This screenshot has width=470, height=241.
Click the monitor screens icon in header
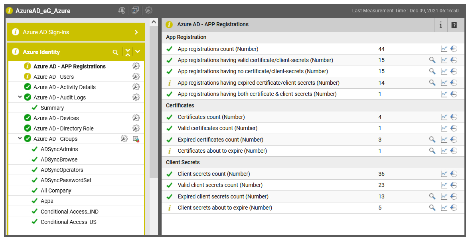coord(135,10)
